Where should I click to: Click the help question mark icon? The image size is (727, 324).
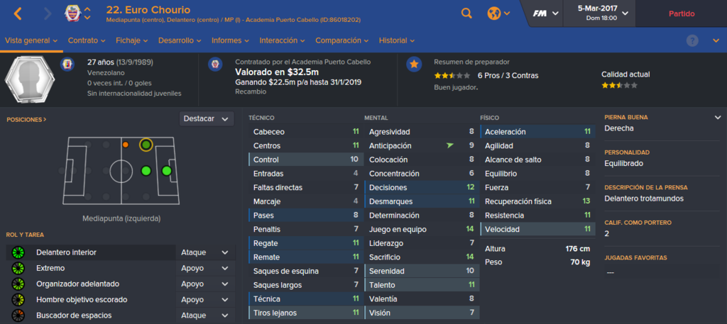click(x=692, y=40)
